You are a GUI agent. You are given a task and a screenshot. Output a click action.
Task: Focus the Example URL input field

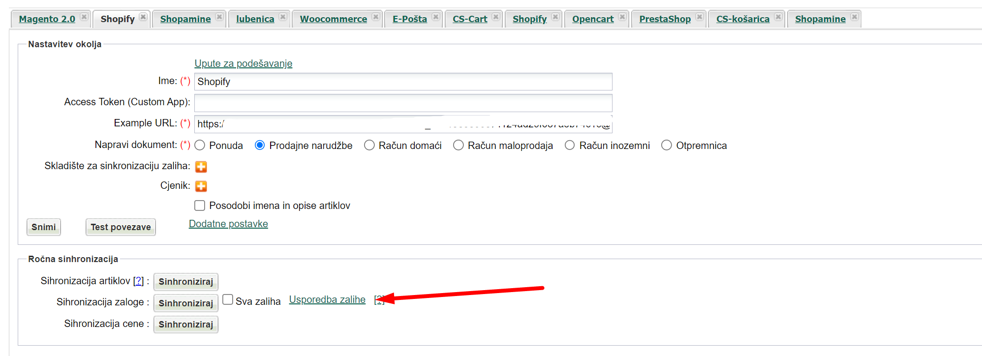click(403, 124)
